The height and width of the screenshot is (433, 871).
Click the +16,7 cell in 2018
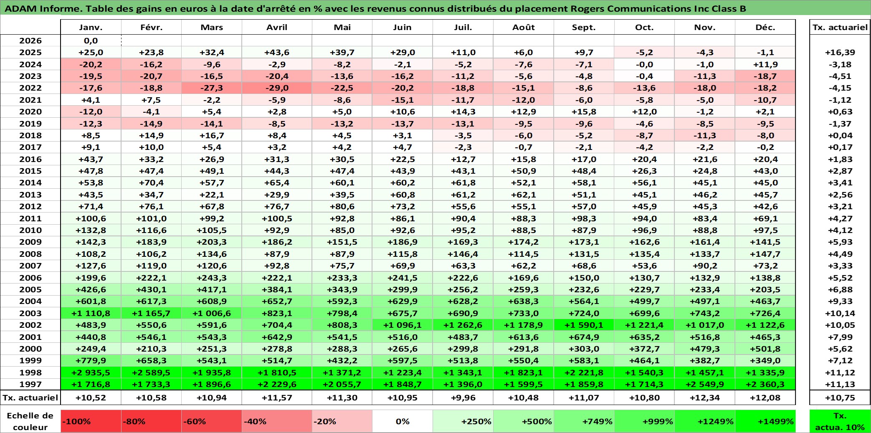(x=212, y=135)
